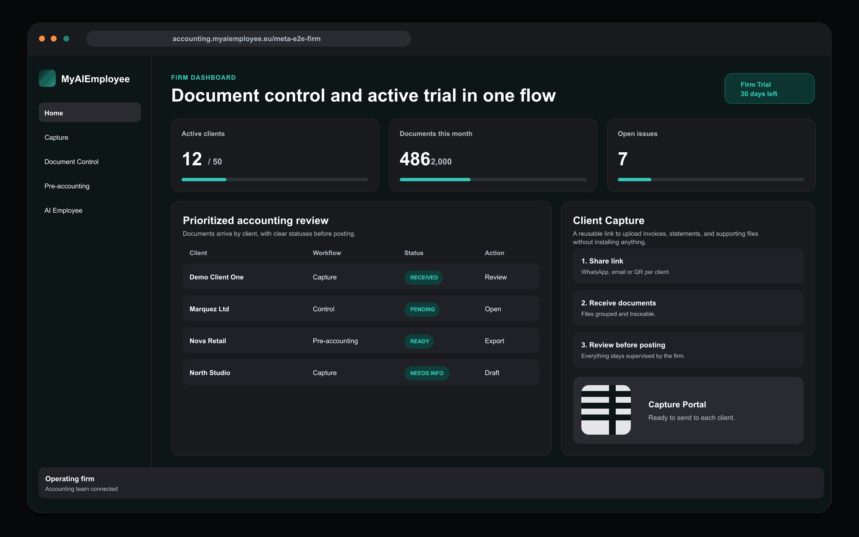
Task: Click the Prioritized accounting review heading
Action: coord(255,221)
